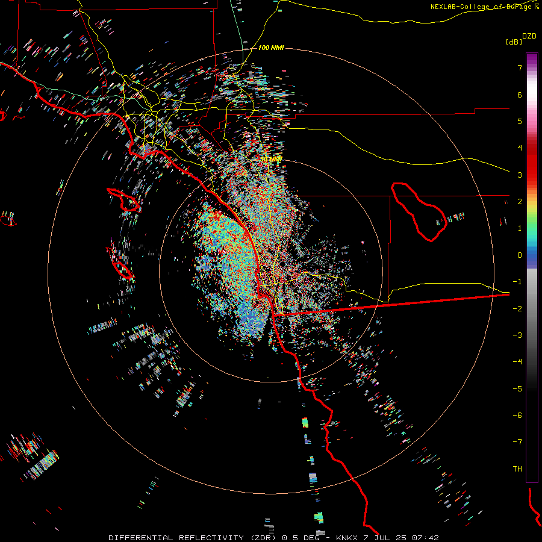542x542 pixels.
Task: Click the -4 tick label on scale
Action: (x=517, y=362)
